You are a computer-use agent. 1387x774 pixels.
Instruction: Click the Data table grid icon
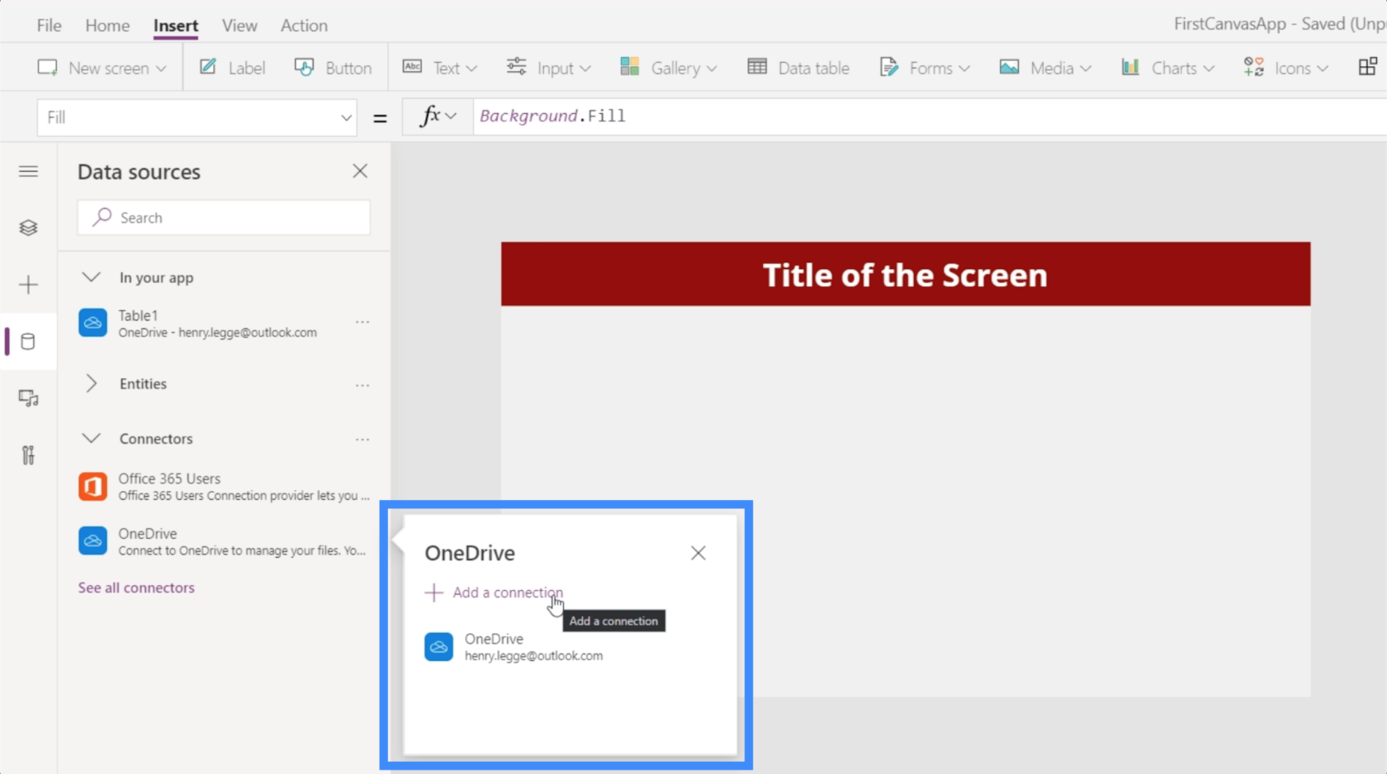coord(757,67)
